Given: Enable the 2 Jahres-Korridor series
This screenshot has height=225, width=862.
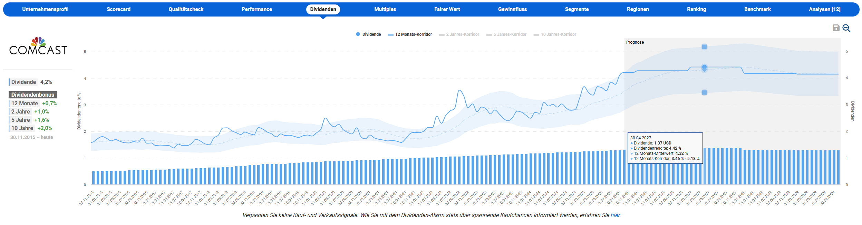Looking at the screenshot, I should (459, 34).
